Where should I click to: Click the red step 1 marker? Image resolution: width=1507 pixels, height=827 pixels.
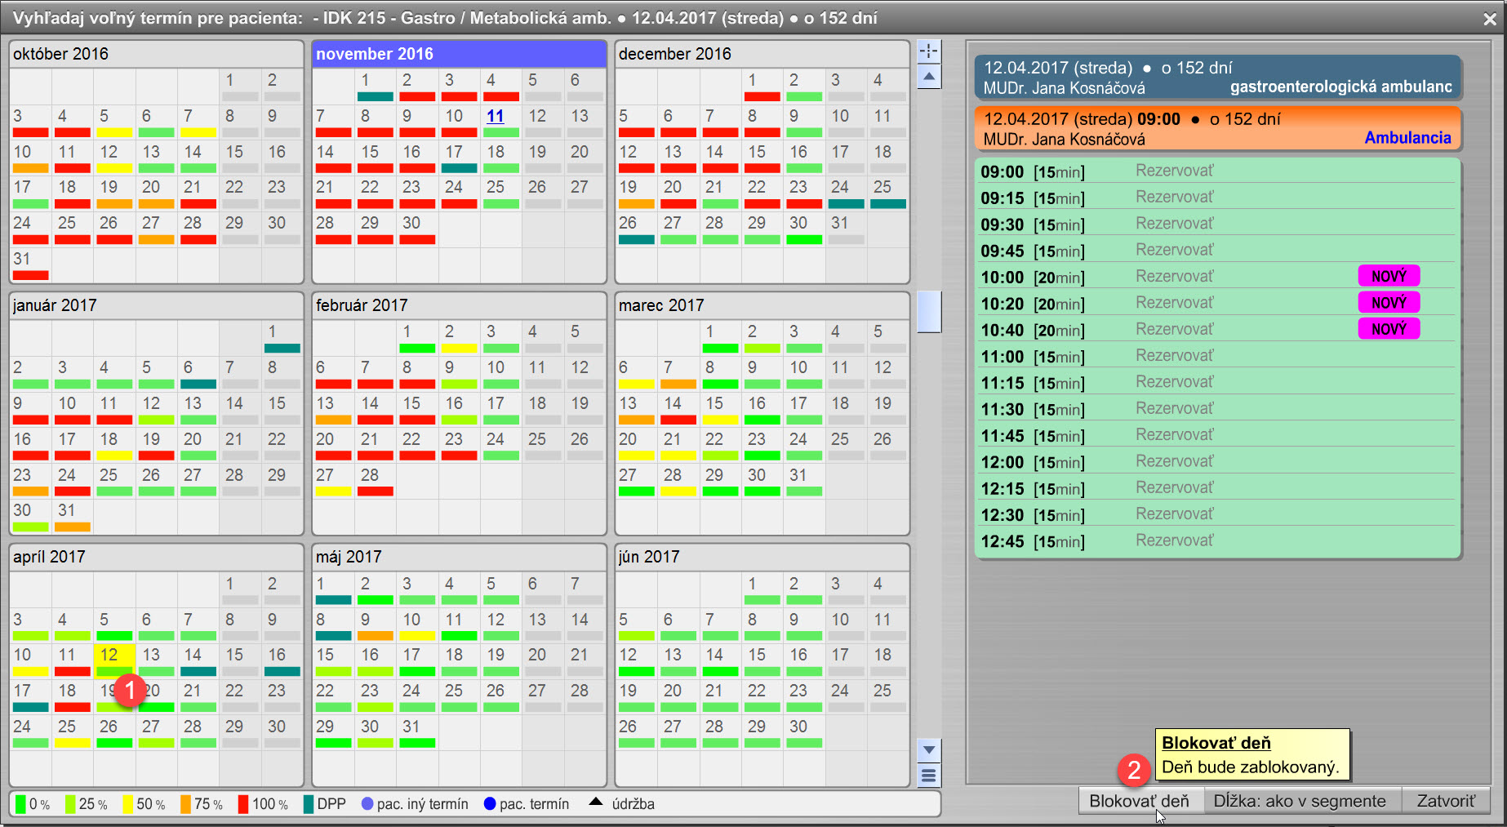click(130, 690)
